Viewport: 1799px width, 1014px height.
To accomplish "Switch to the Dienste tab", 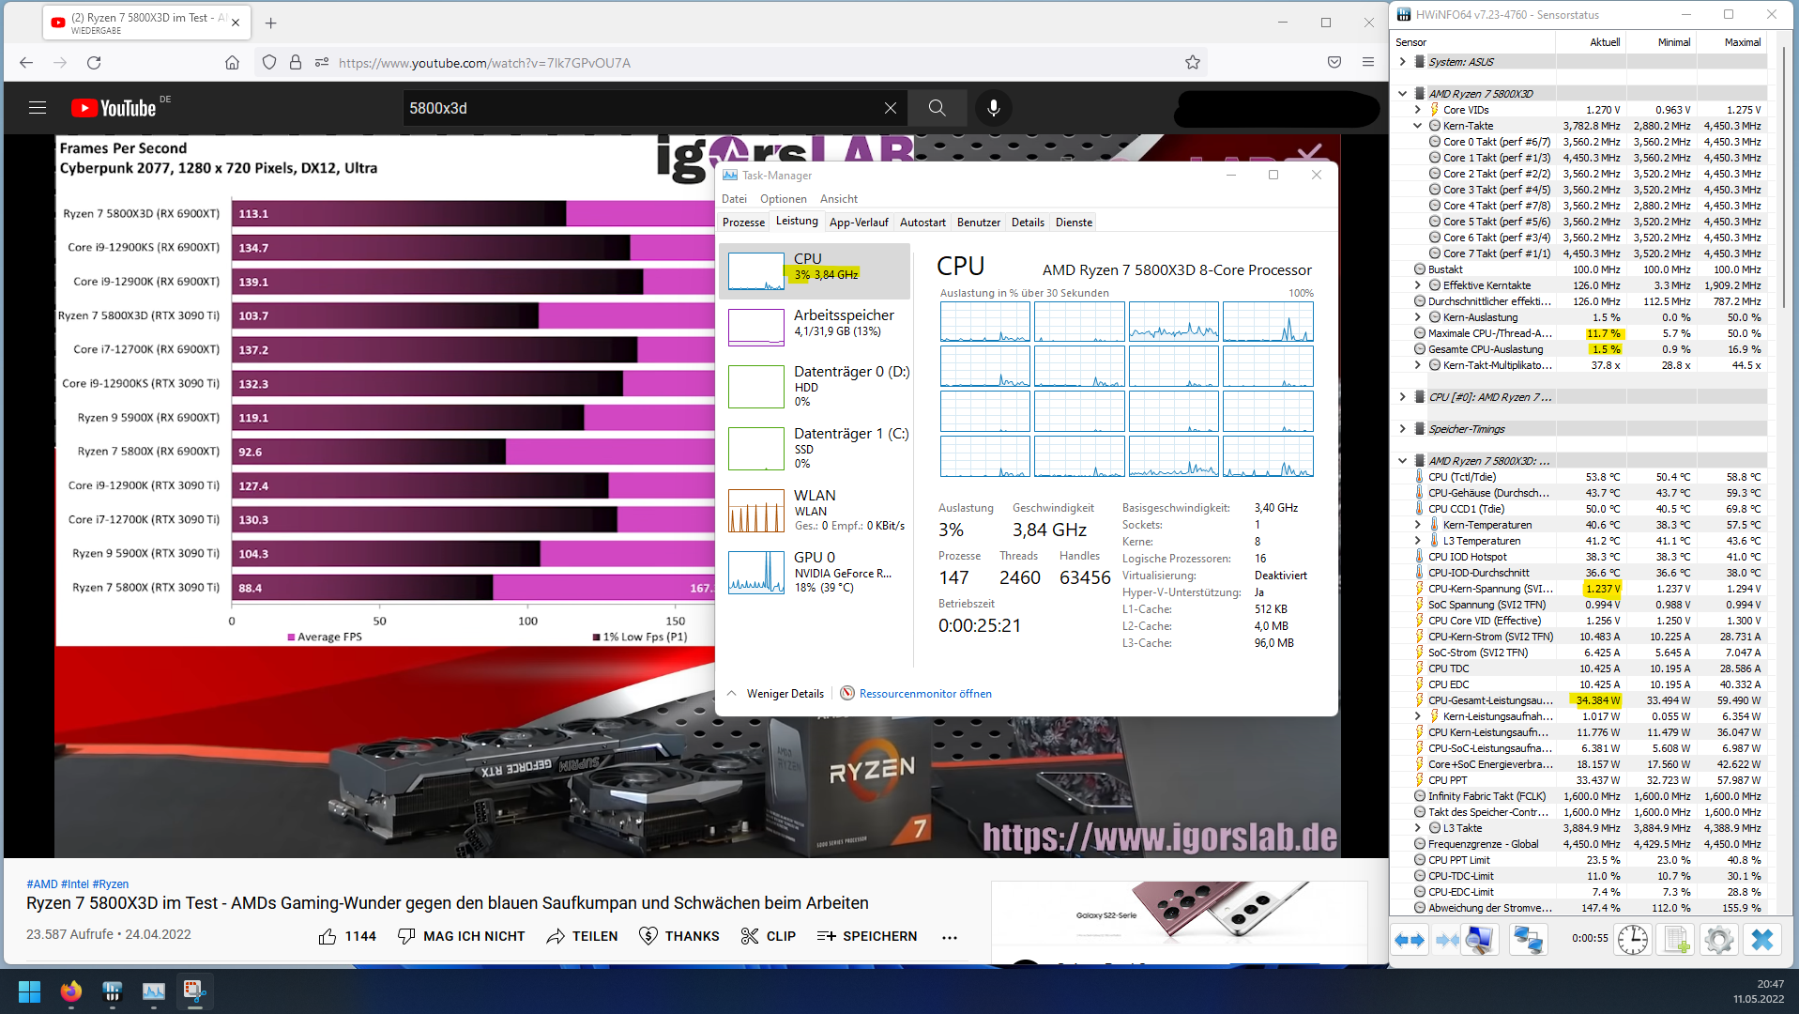I will 1074,223.
